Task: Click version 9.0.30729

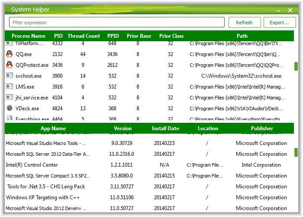Action: point(122,143)
